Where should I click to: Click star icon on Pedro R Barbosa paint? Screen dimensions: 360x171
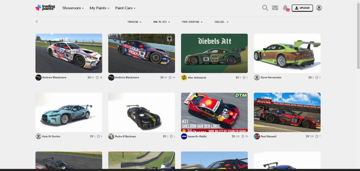point(171,136)
